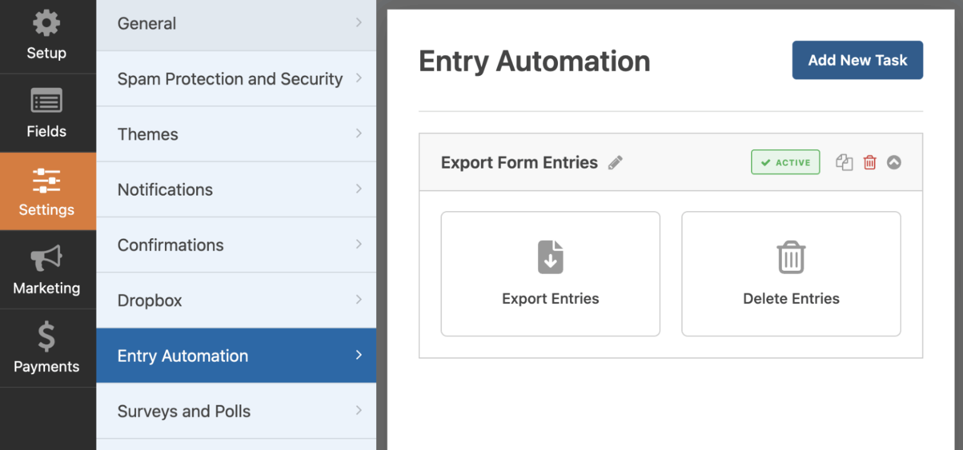Expand the General settings section
This screenshot has width=963, height=450.
[x=235, y=23]
